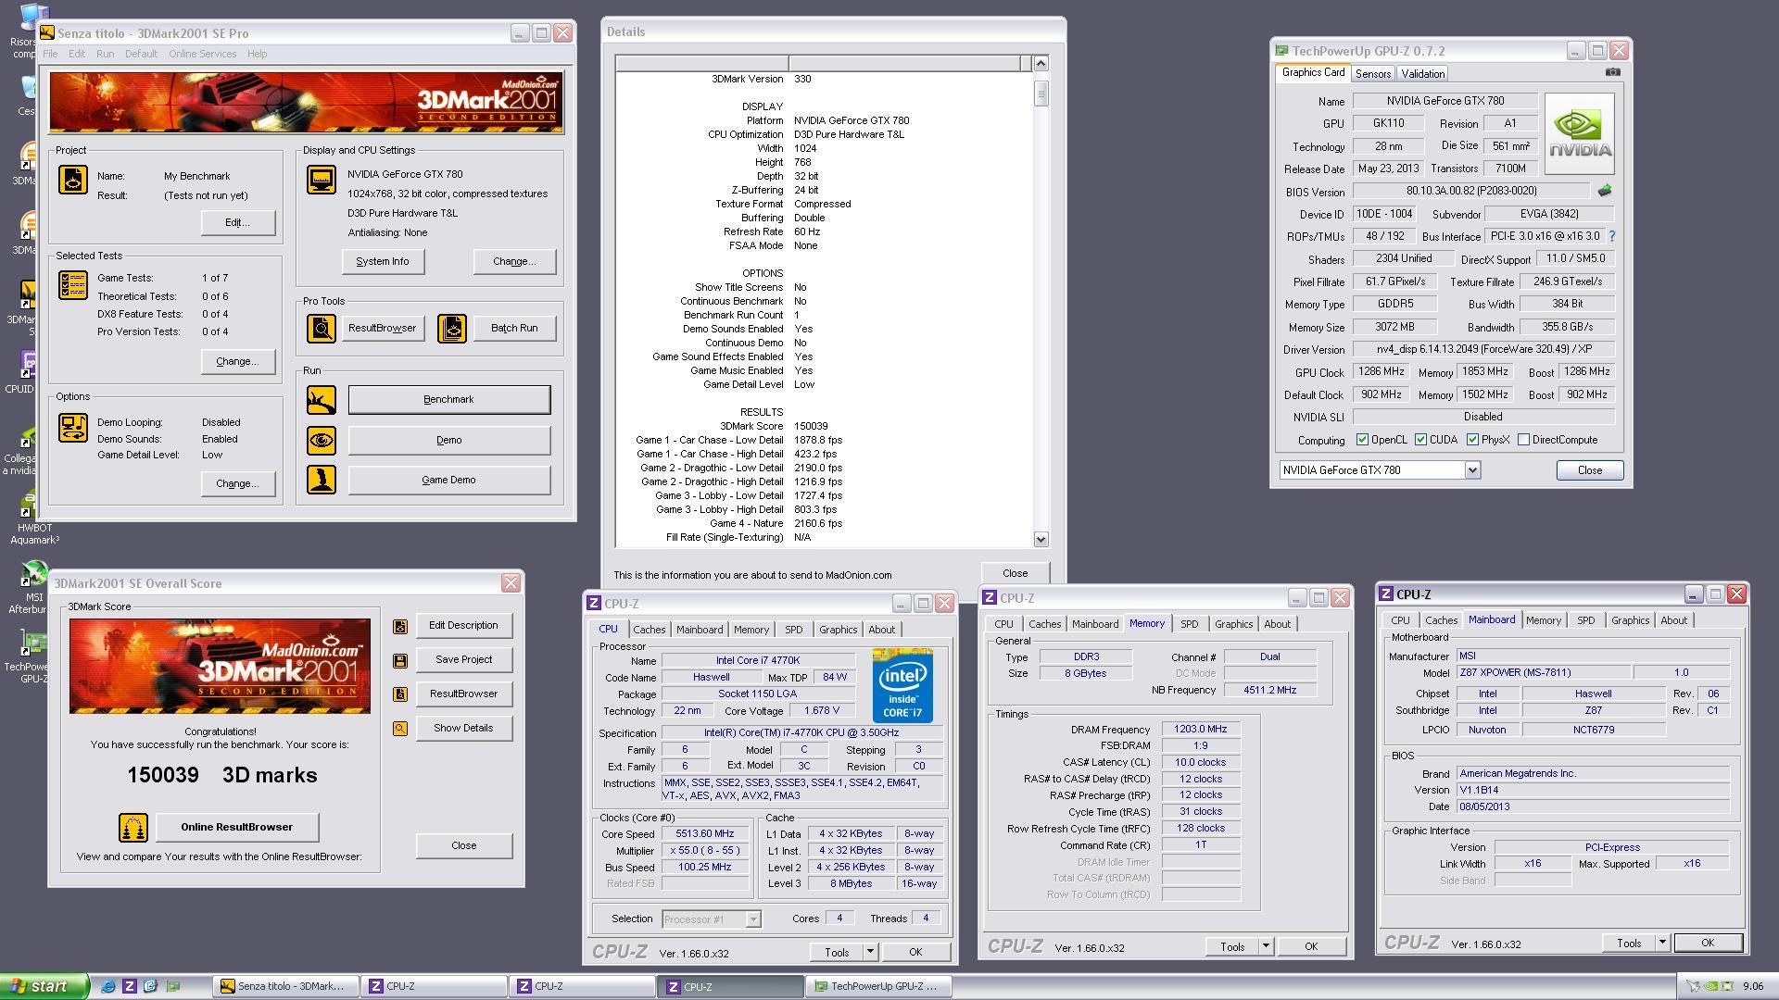Switch to Caches tab in CPU-Z CPU window

point(649,630)
